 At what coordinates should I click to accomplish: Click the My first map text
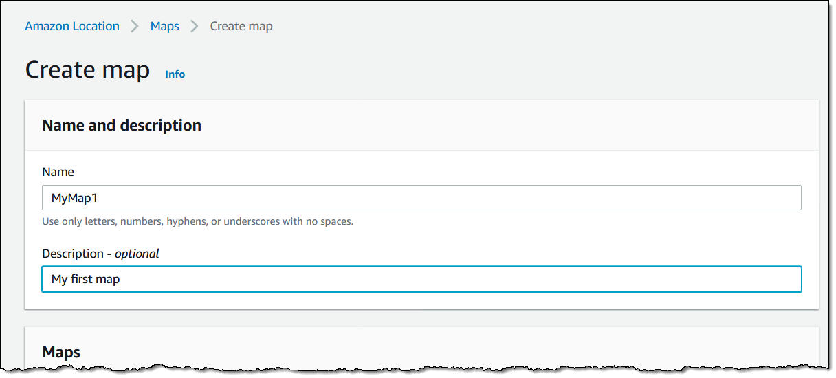pyautogui.click(x=85, y=280)
